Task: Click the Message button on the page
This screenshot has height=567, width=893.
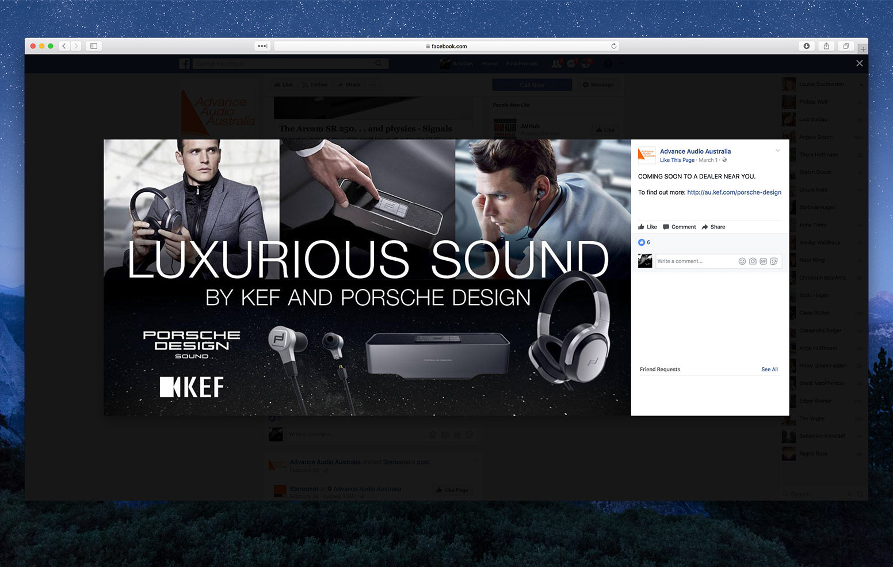Action: (598, 85)
